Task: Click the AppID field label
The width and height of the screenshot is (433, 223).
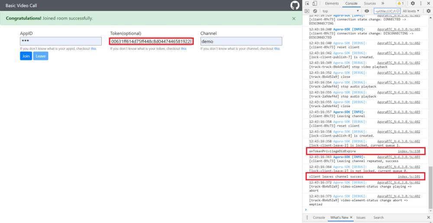Action: 26,33
